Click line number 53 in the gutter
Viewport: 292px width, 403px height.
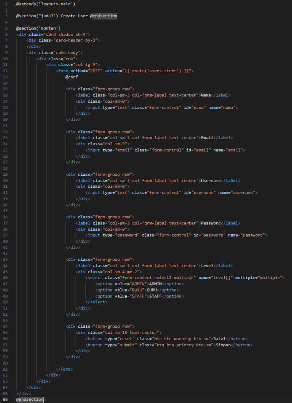(x=5, y=321)
